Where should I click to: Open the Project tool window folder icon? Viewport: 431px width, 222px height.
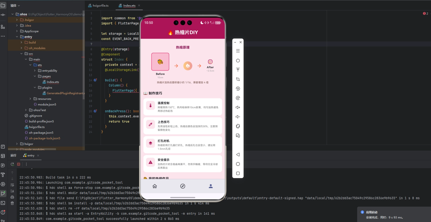pyautogui.click(x=3, y=5)
